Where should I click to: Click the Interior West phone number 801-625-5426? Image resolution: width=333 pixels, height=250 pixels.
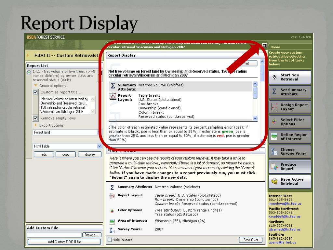[281, 200]
